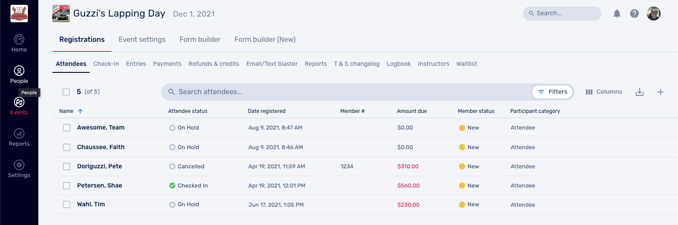Open the Filters dropdown
678x225 pixels.
553,92
